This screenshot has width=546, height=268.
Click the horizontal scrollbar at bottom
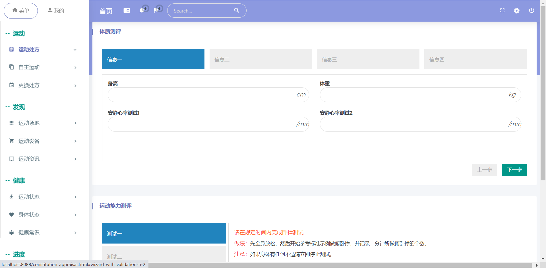(340, 265)
